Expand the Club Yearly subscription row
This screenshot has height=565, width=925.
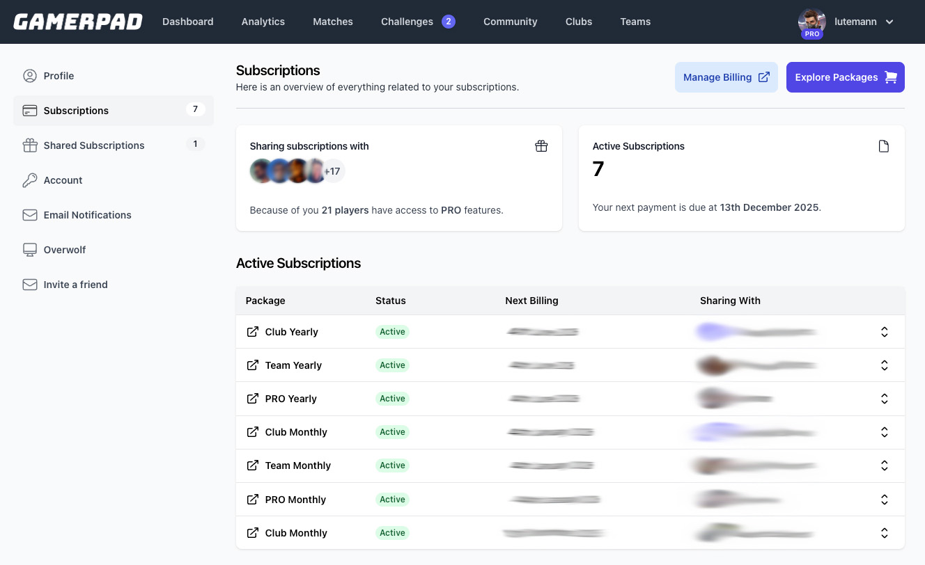(884, 332)
